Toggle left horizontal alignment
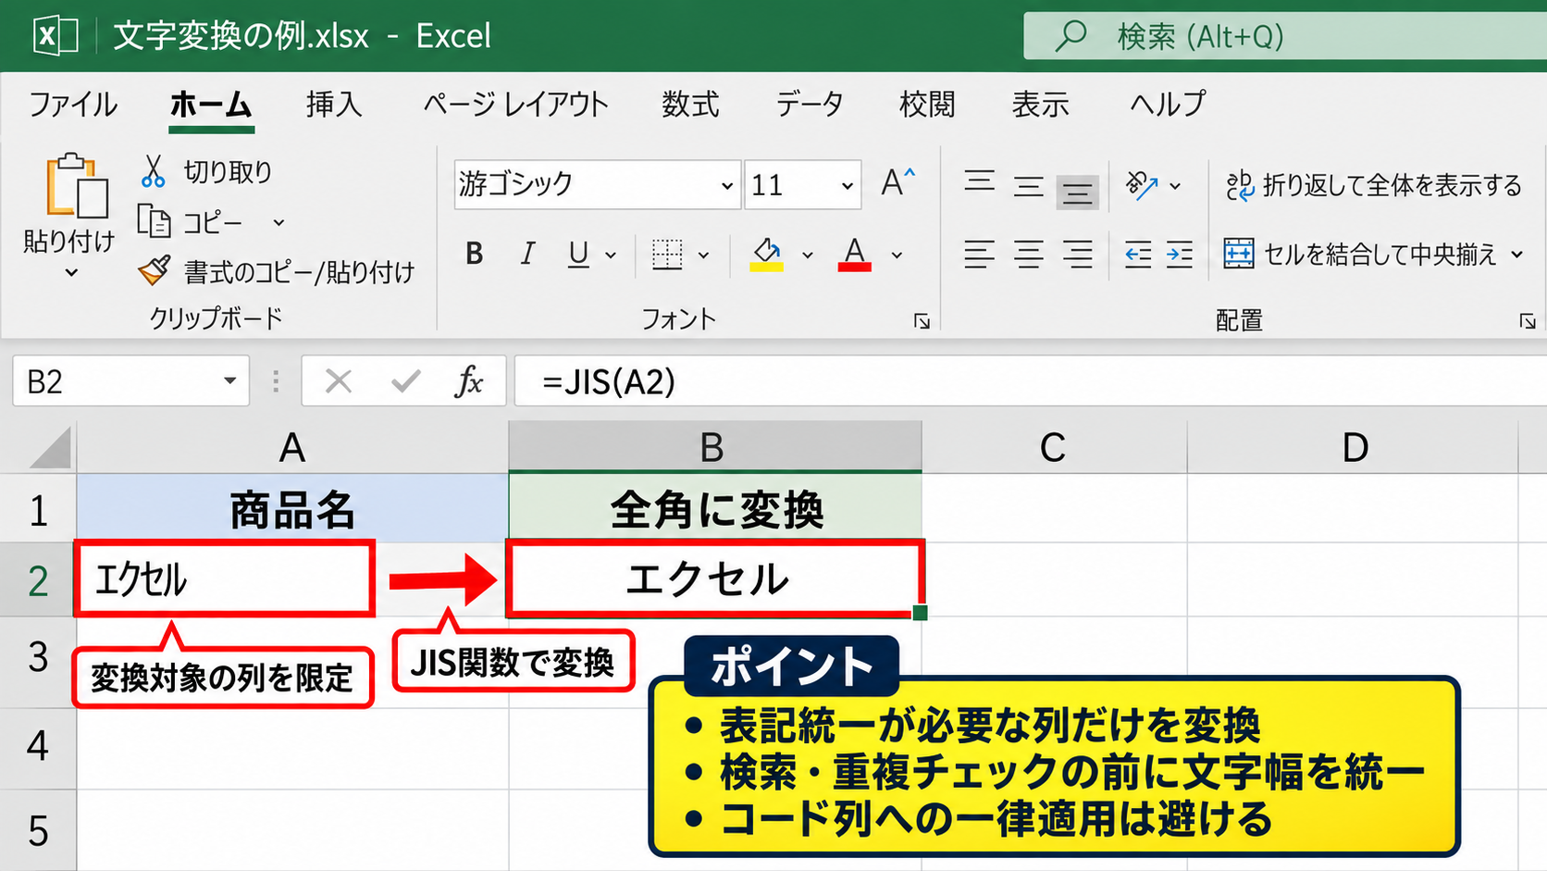The height and width of the screenshot is (871, 1547). click(980, 254)
